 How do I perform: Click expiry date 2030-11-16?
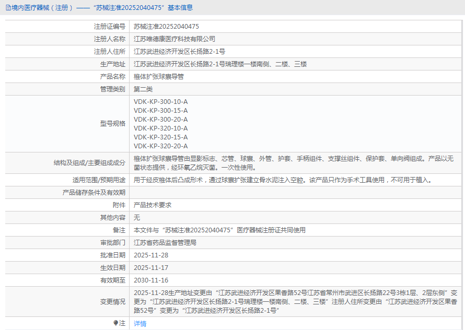point(151,280)
